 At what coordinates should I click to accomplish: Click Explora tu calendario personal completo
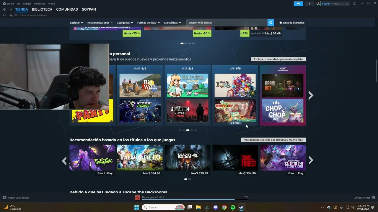pos(278,59)
